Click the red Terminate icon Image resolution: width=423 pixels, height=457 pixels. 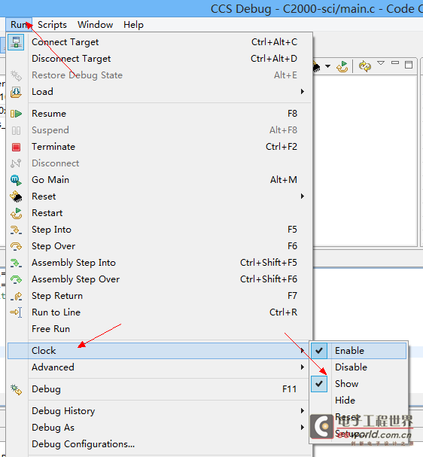(x=16, y=147)
